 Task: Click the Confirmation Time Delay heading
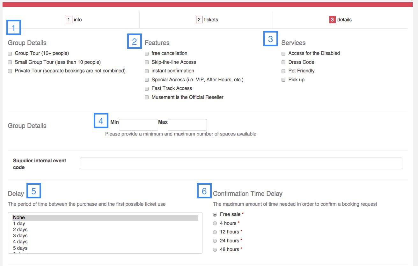248,194
